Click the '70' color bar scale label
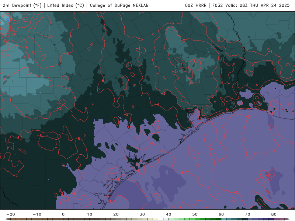This screenshot has width=295, height=221. click(x=247, y=214)
